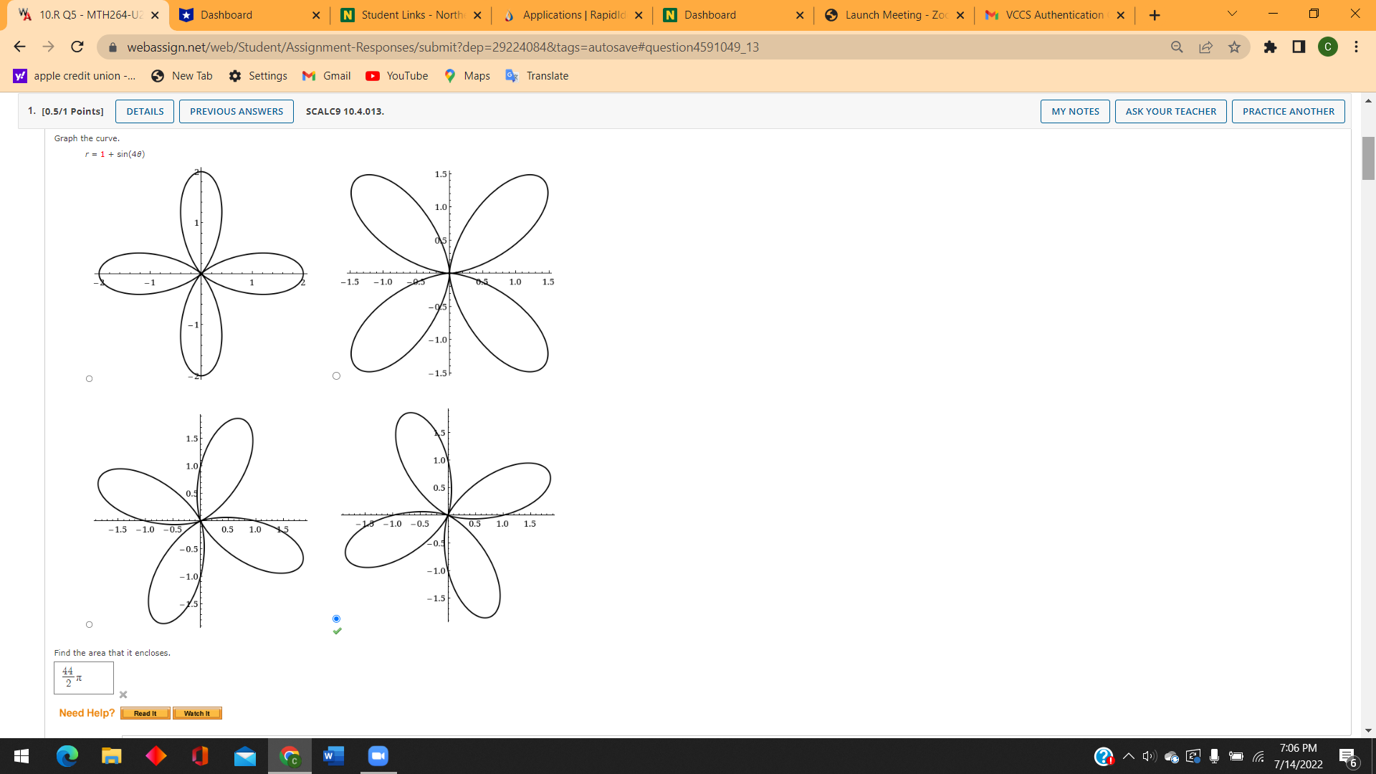This screenshot has width=1376, height=774.
Task: Open YouTube from the bookmarks bar
Action: point(396,75)
